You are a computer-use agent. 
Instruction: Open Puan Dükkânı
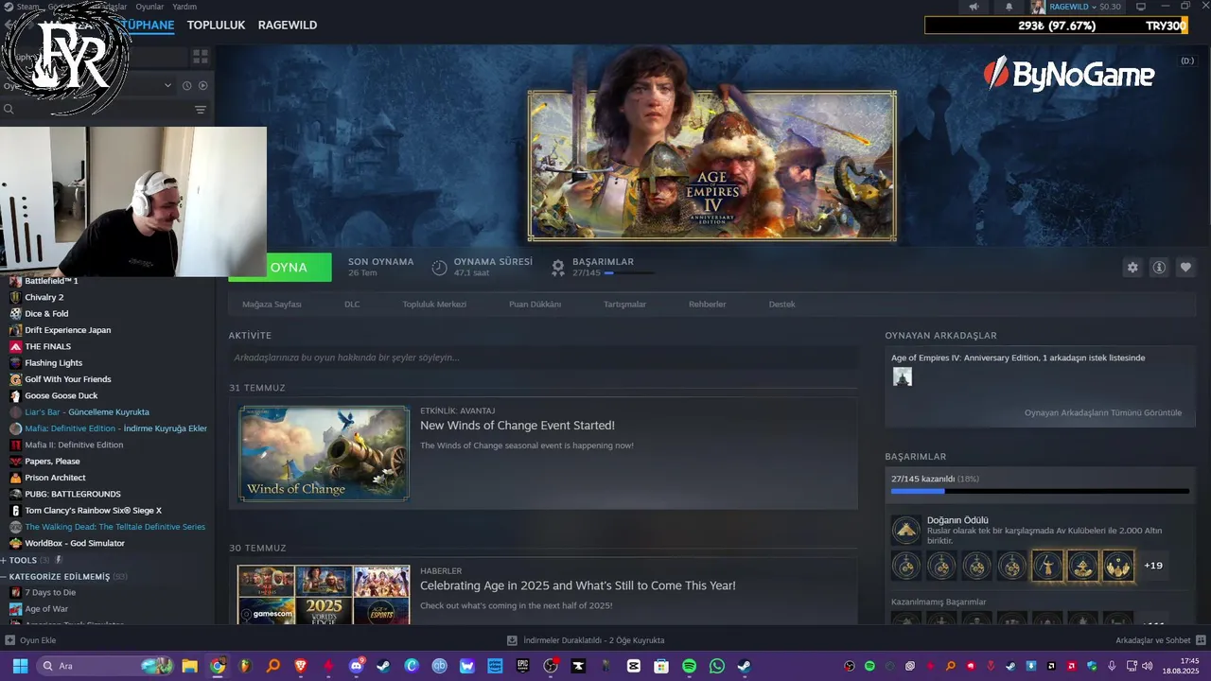(535, 305)
